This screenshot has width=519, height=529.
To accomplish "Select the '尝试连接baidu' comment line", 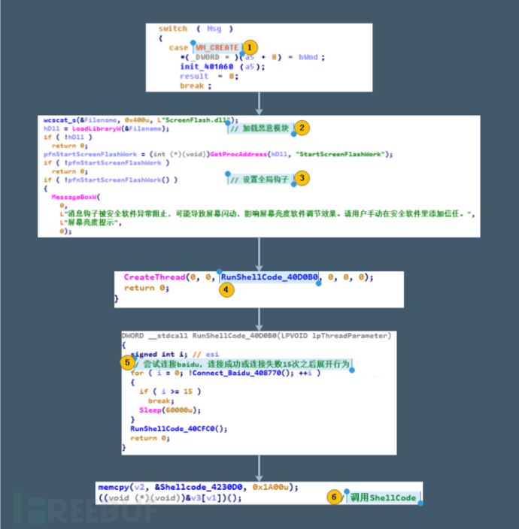I will click(x=242, y=364).
